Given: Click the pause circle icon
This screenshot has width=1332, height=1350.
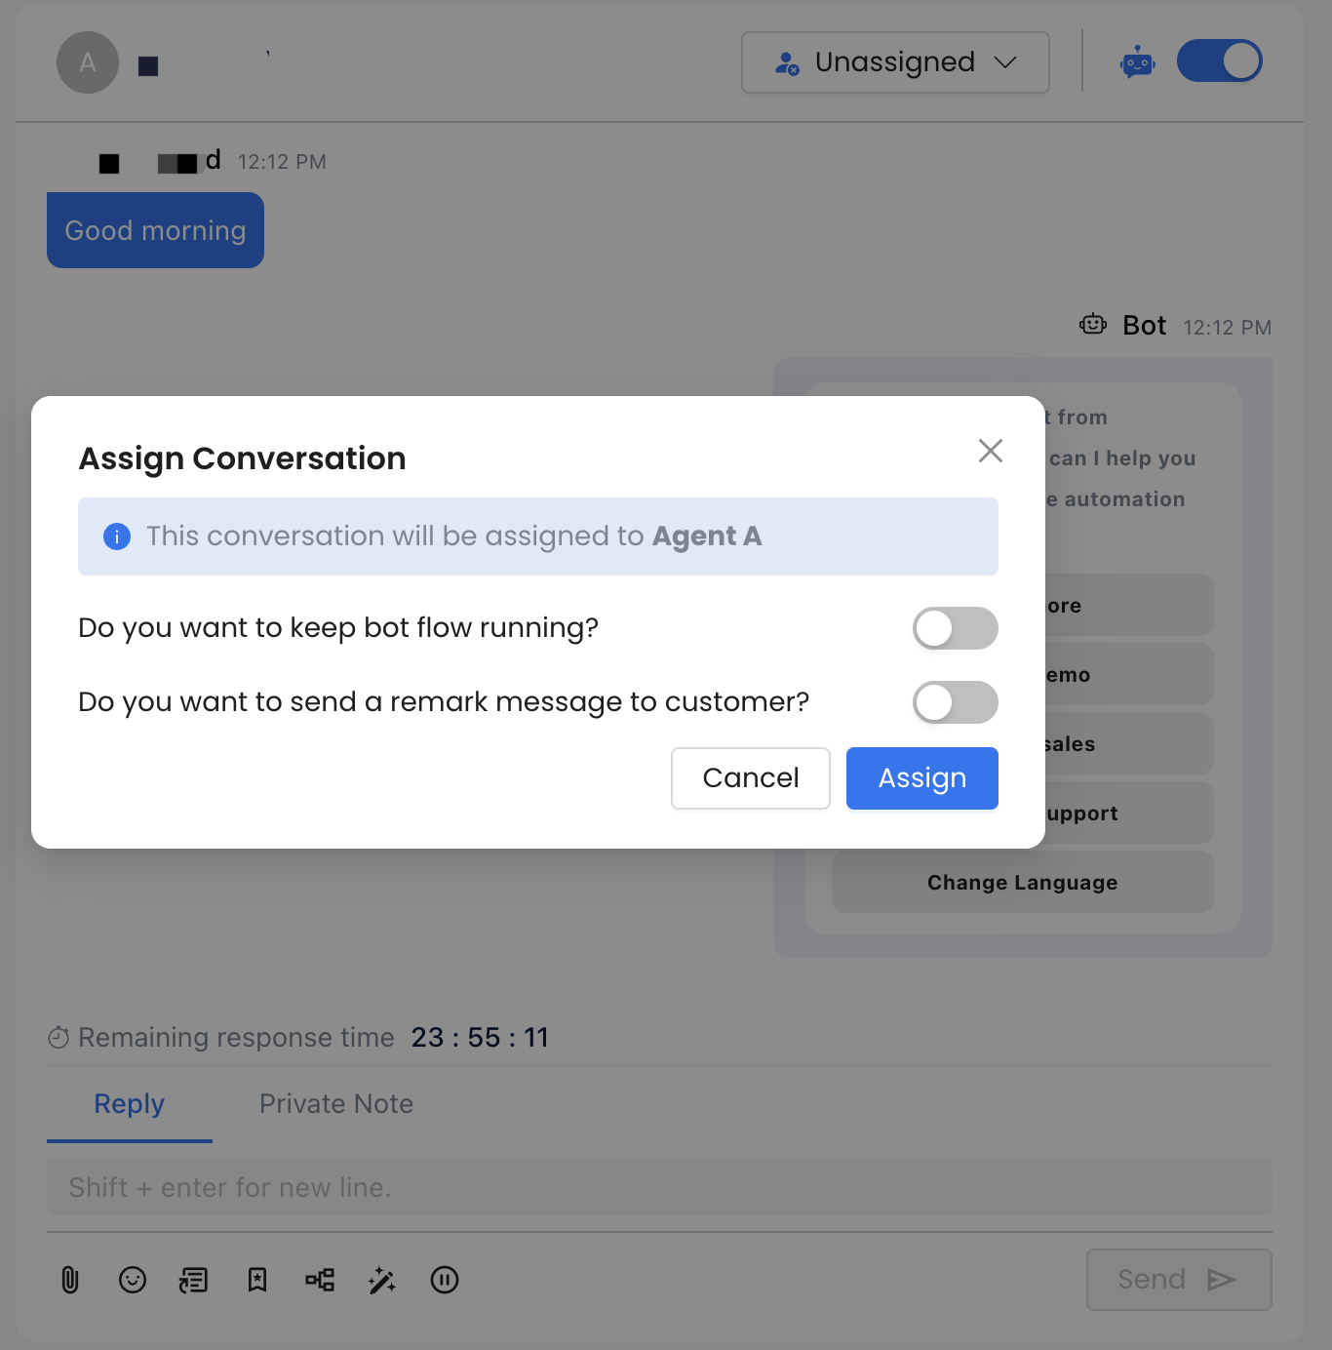Looking at the screenshot, I should (445, 1280).
